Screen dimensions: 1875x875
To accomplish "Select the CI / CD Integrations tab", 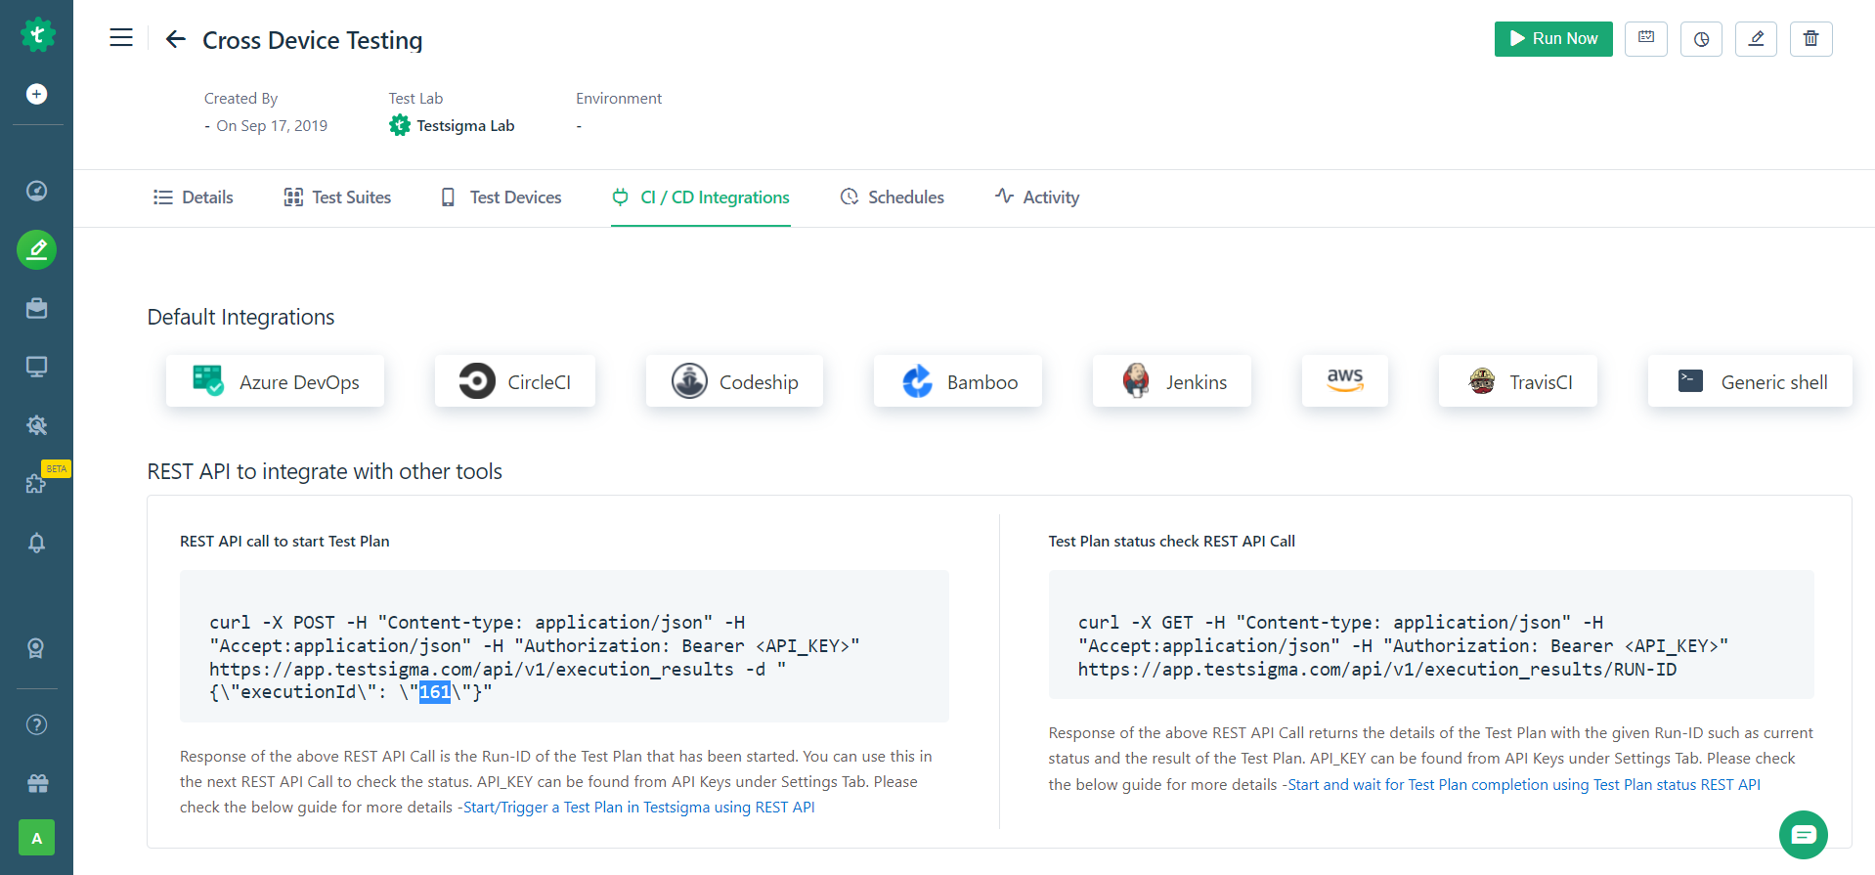I will pyautogui.click(x=701, y=197).
